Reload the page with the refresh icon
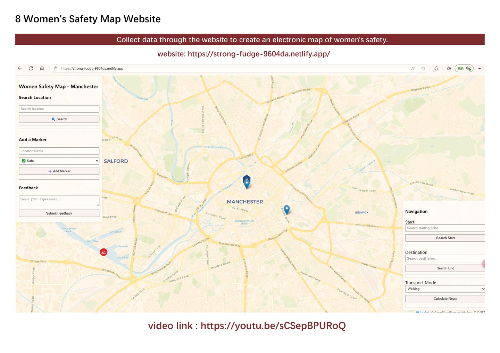The height and width of the screenshot is (353, 500). click(x=31, y=68)
